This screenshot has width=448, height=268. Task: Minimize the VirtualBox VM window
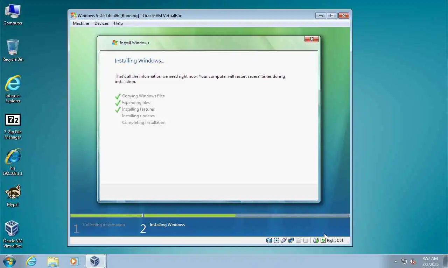pyautogui.click(x=321, y=15)
